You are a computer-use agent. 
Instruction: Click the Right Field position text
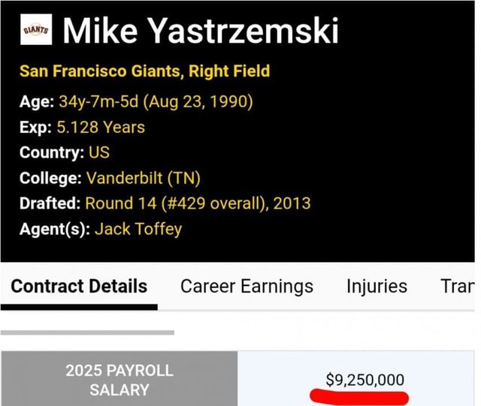229,72
